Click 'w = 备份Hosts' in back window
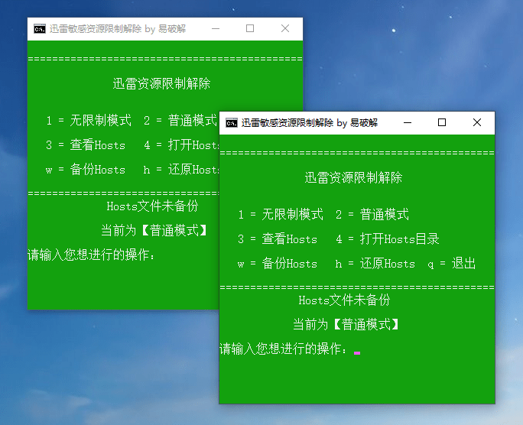The width and height of the screenshot is (523, 425). click(86, 170)
